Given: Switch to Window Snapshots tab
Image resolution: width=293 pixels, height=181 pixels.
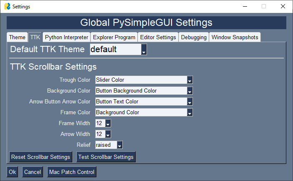Looking at the screenshot, I should pyautogui.click(x=235, y=37).
